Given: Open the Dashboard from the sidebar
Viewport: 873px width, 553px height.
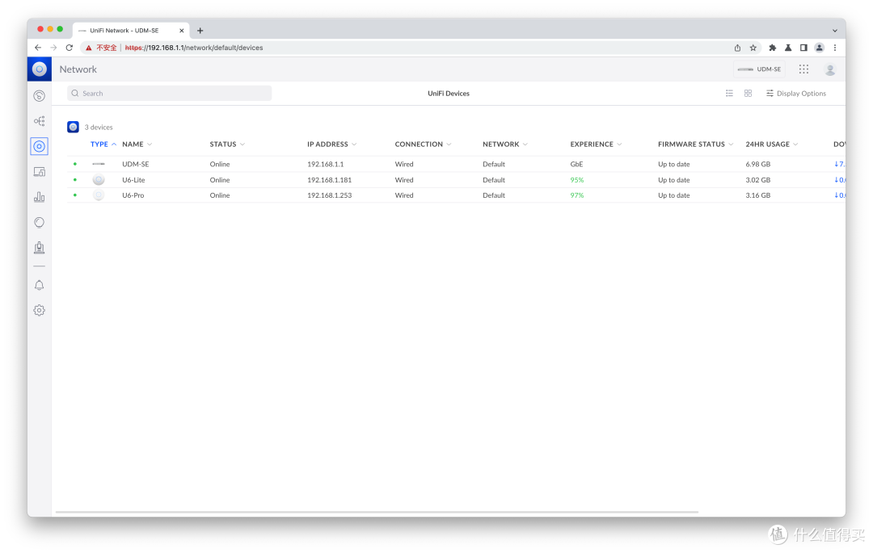Looking at the screenshot, I should [x=39, y=95].
